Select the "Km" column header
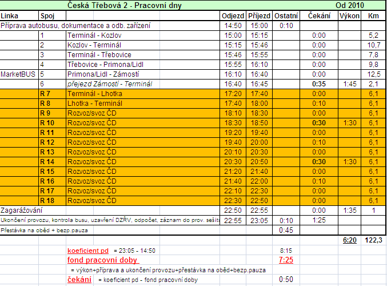Image resolution: width=387 pixels, height=286 pixels. click(x=373, y=16)
